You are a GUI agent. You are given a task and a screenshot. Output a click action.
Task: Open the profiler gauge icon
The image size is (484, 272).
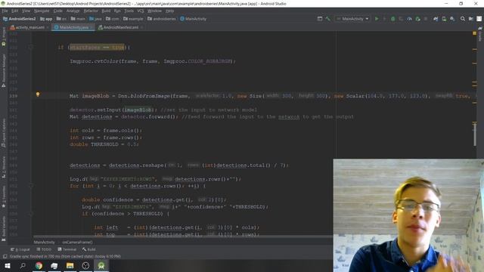(409, 19)
